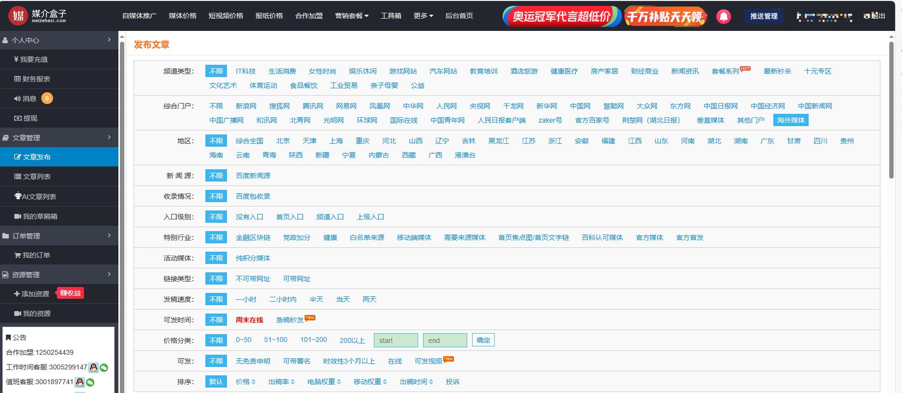Open 消息 in the sidebar
902x393 pixels.
(x=25, y=99)
